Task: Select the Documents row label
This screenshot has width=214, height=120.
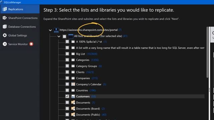Action: [83, 103]
